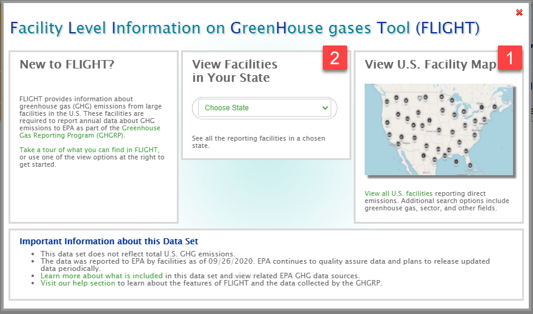Click bullet with the 09/26/2020 reporting date
Viewport: 533px width, 314px height.
pos(265,265)
